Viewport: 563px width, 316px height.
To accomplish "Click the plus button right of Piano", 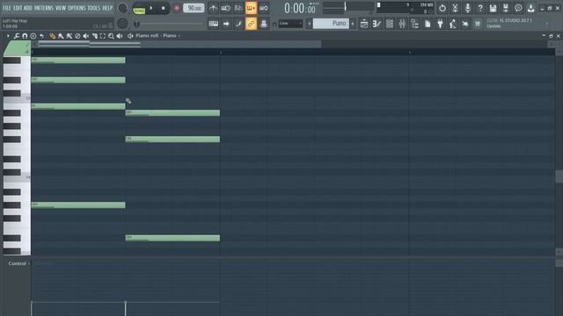I will 353,24.
